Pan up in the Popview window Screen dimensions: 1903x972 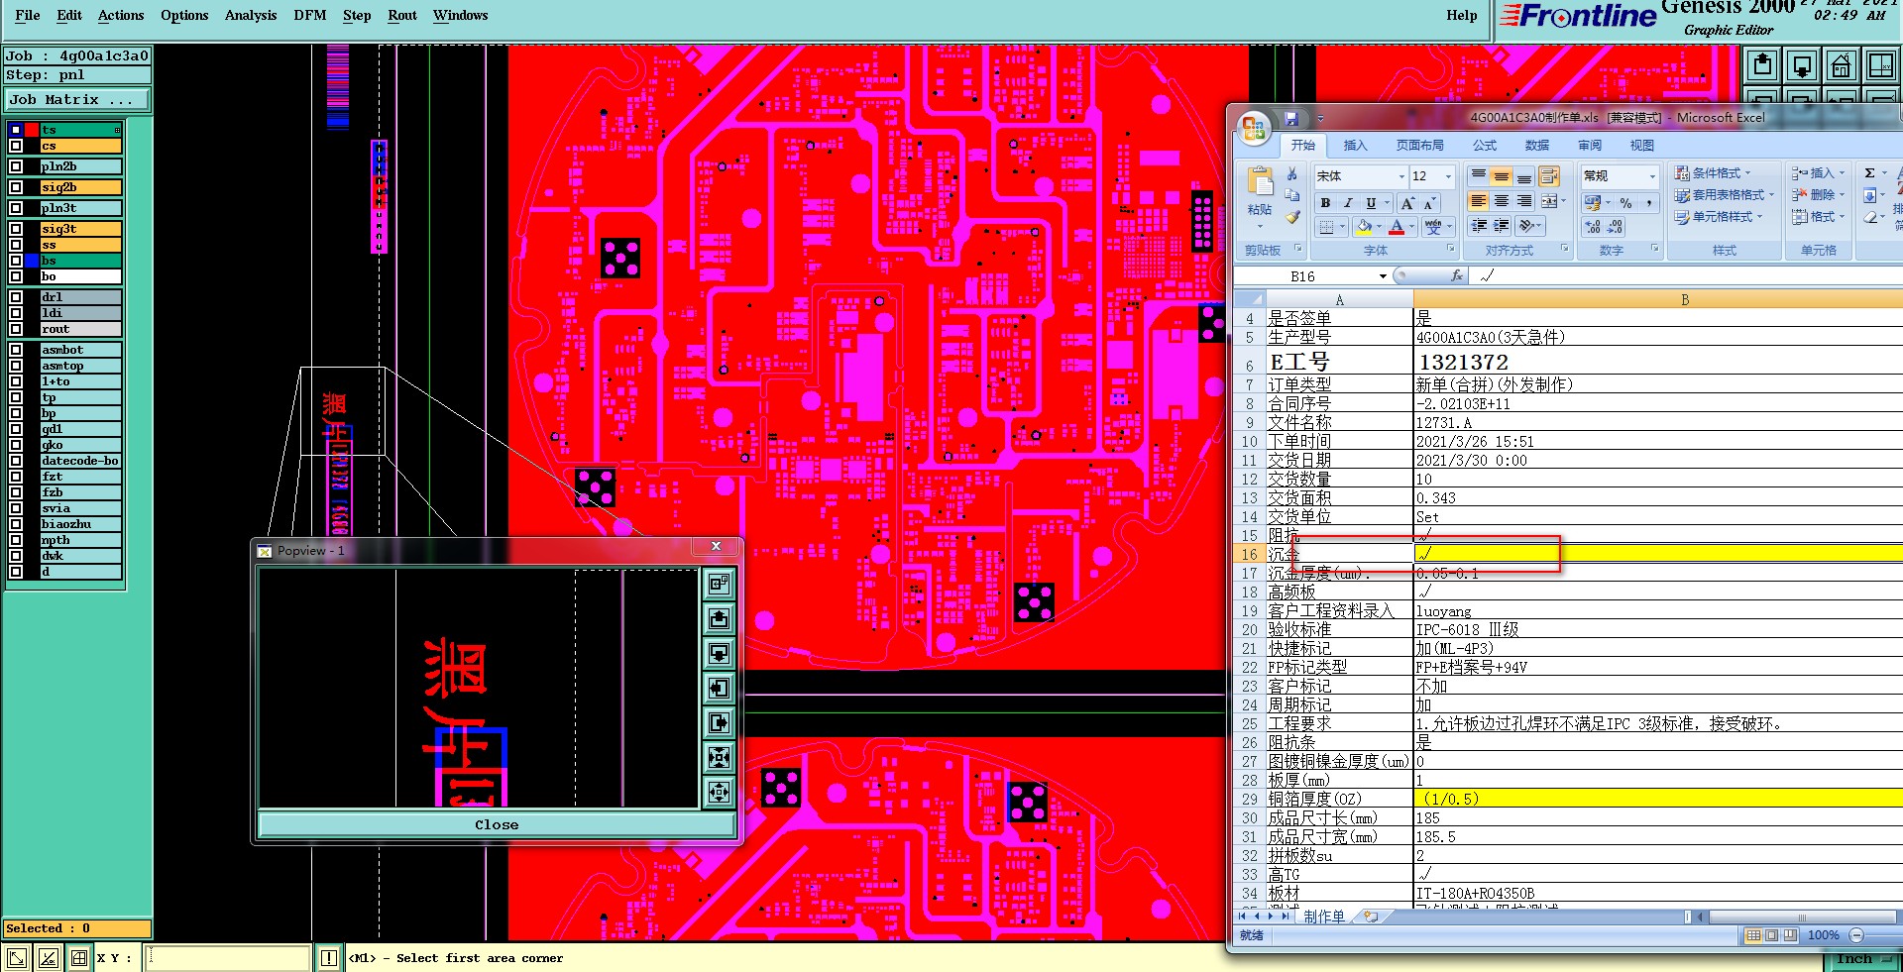tap(720, 619)
